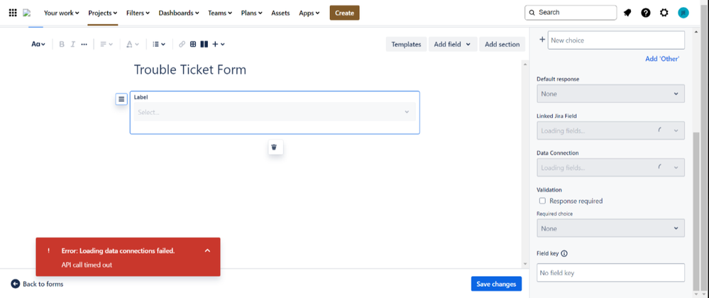
Task: Click Add section button
Action: pos(502,44)
